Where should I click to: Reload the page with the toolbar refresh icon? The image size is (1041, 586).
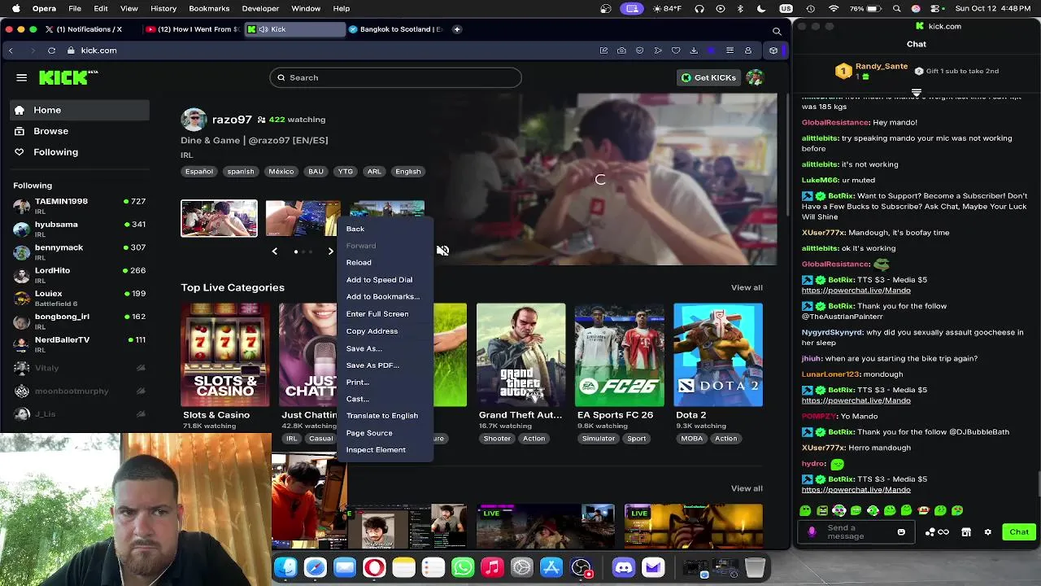[51, 50]
